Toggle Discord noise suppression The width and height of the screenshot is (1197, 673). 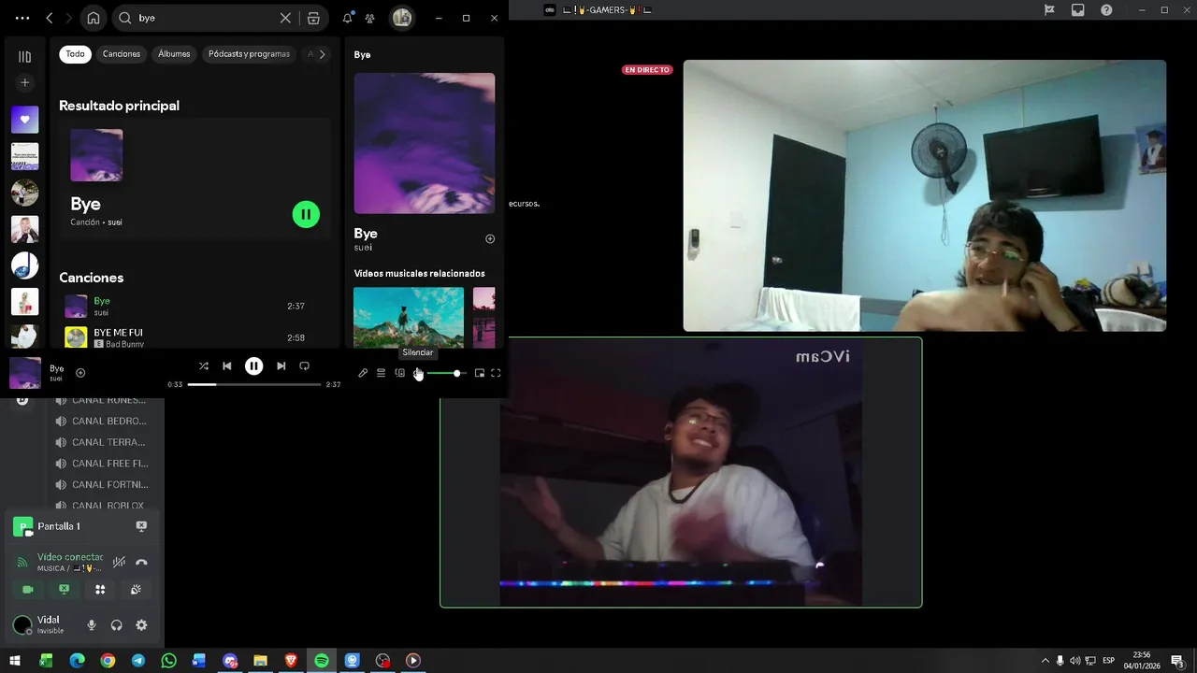point(119,563)
